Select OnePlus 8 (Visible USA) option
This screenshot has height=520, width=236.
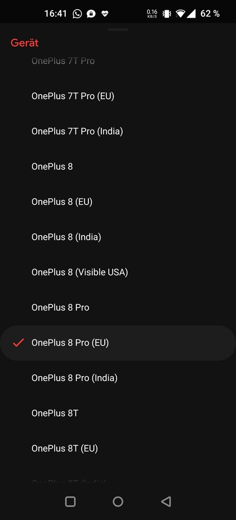click(118, 272)
